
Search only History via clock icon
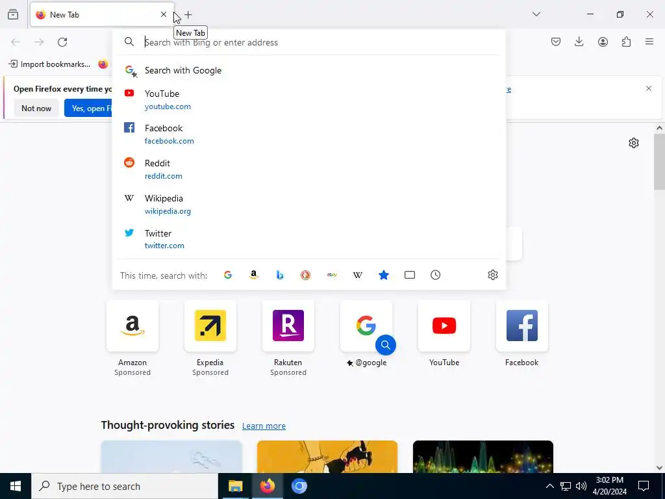(x=436, y=275)
